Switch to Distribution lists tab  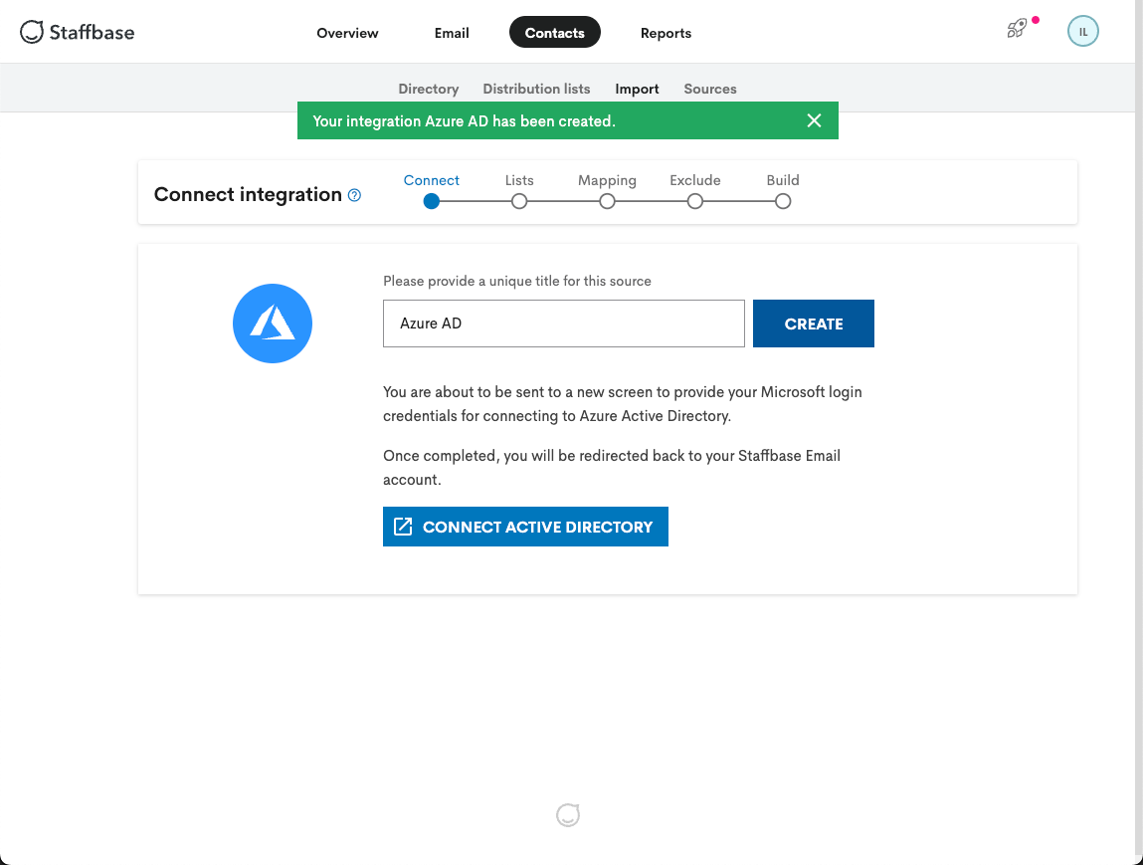pos(536,89)
